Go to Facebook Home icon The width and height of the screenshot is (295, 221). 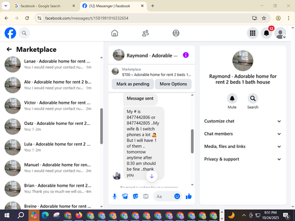click(114, 33)
